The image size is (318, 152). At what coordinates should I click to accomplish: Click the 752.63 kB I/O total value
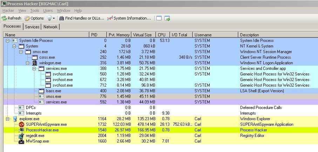[x=183, y=124]
